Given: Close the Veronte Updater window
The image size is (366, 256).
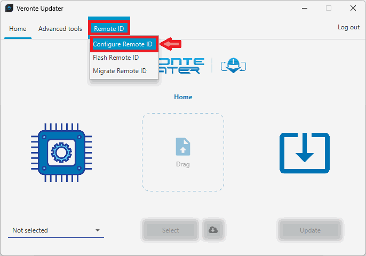Looking at the screenshot, I should pos(353,8).
